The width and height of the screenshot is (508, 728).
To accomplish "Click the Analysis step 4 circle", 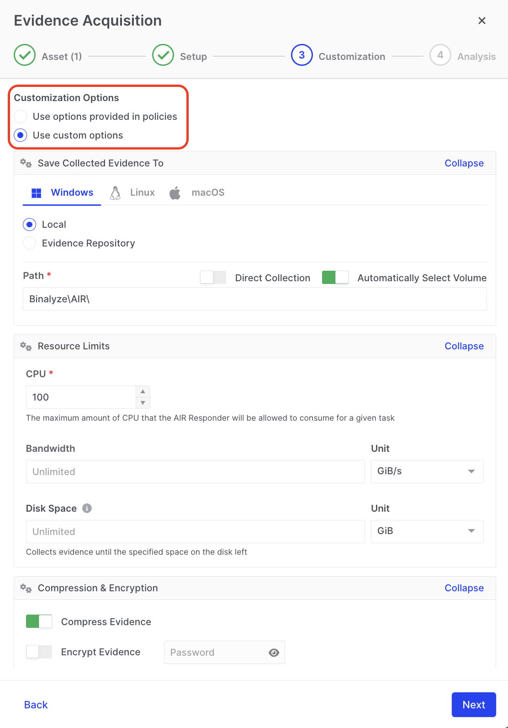I will click(x=440, y=55).
